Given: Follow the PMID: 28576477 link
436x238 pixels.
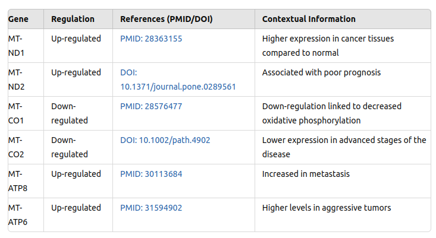Looking at the screenshot, I should point(150,106).
